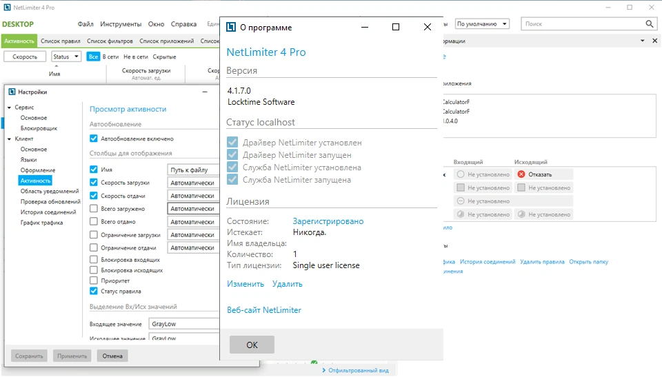Collapse the Сервис tree node
The image size is (662, 377).
coord(9,108)
